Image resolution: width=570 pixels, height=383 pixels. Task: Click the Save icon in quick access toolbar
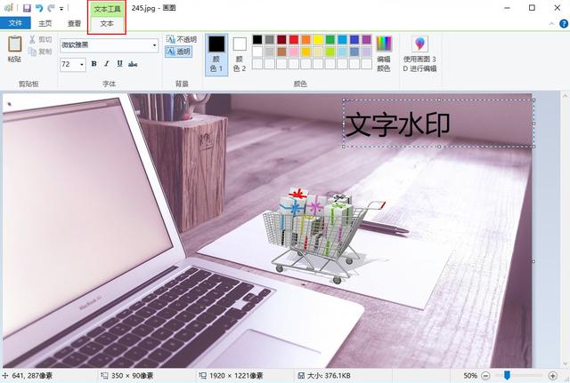point(27,8)
